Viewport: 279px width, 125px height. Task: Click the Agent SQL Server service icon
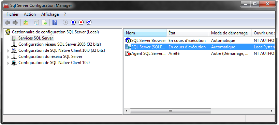point(128,53)
